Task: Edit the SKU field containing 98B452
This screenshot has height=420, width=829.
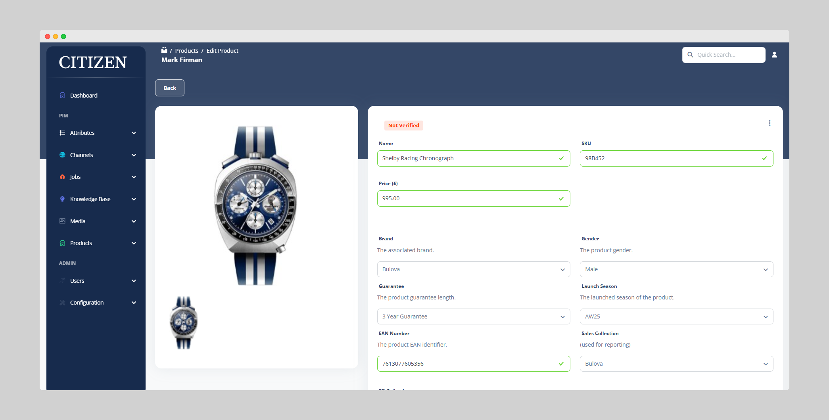Action: tap(677, 158)
